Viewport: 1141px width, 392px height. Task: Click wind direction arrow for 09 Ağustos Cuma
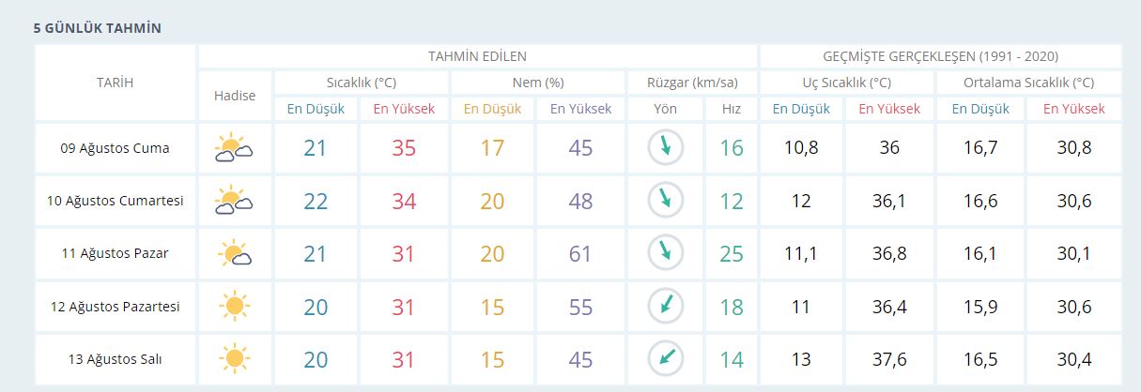pos(666,147)
